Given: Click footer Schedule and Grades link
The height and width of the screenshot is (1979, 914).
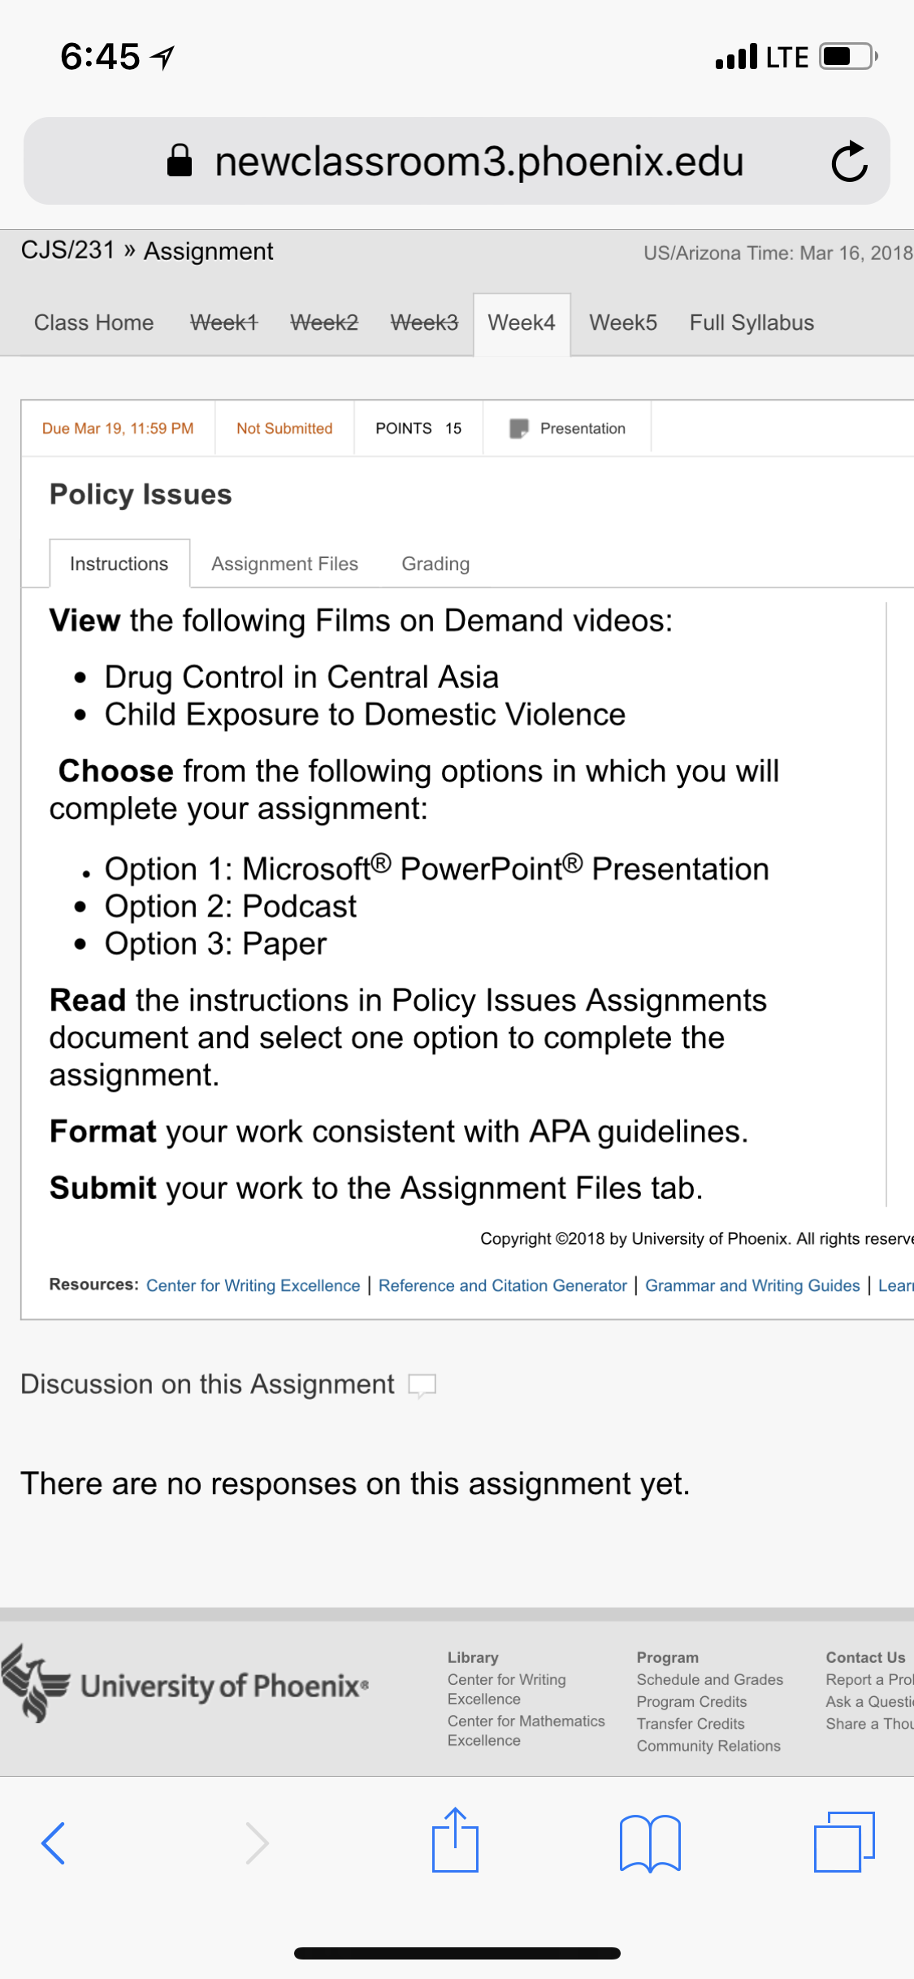Looking at the screenshot, I should (710, 1679).
